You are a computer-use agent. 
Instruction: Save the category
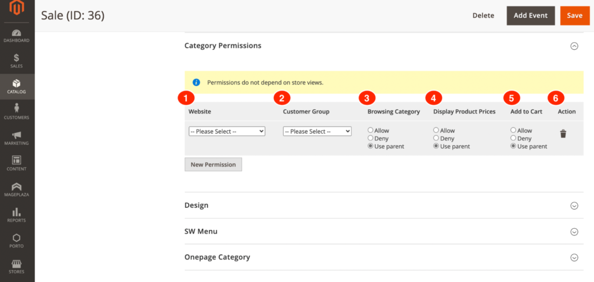(x=575, y=16)
